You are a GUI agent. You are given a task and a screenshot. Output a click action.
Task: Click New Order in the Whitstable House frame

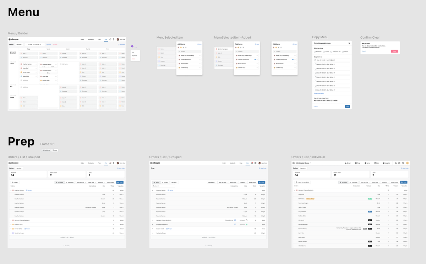click(x=405, y=168)
